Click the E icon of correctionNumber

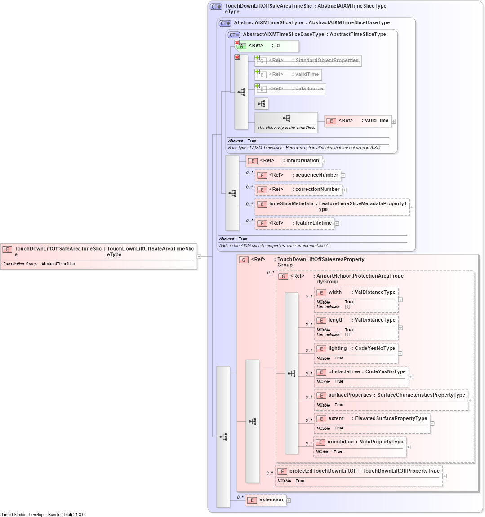[262, 190]
